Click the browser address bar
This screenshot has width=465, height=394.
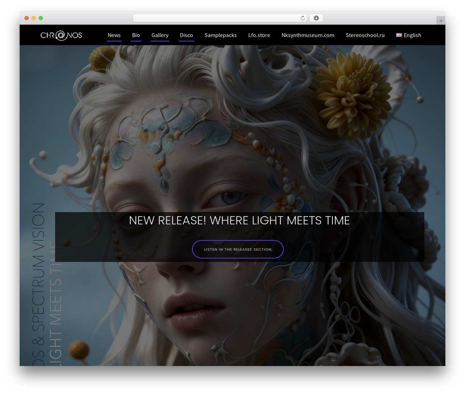[220, 18]
